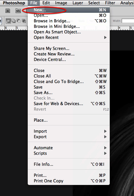Launch Bridge with the Br icon

8,11
